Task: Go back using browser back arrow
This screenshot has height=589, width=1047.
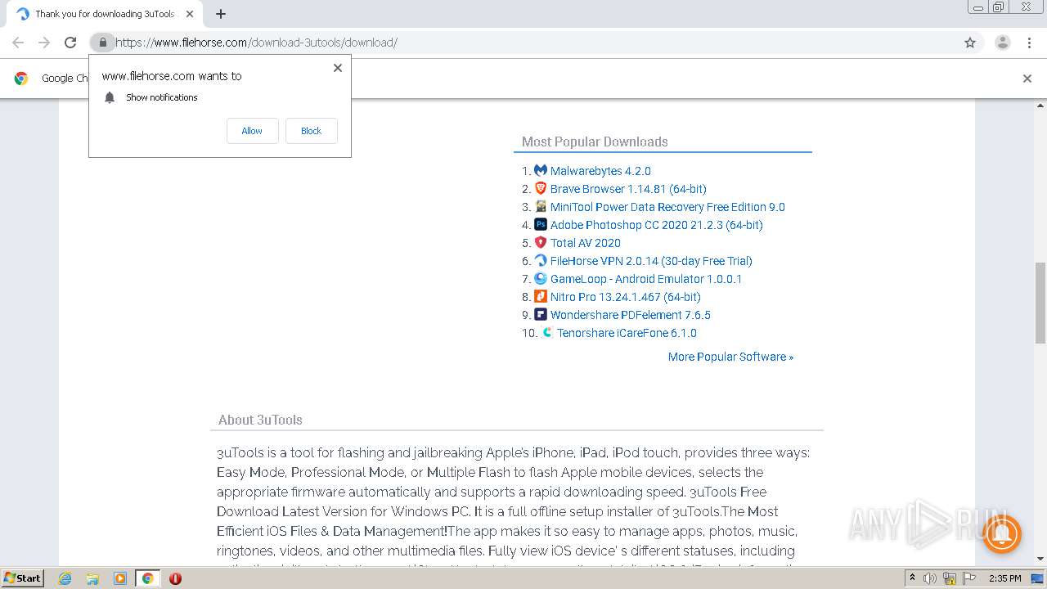Action: point(18,43)
